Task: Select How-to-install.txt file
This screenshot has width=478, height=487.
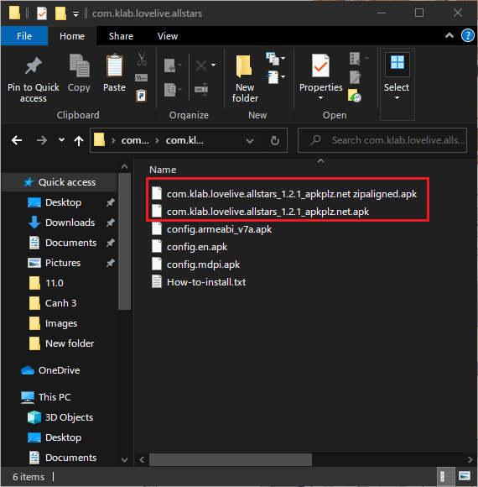Action: (x=199, y=282)
